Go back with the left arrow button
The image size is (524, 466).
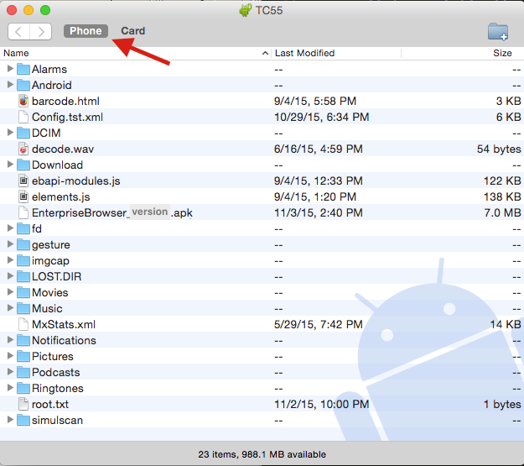(x=18, y=32)
